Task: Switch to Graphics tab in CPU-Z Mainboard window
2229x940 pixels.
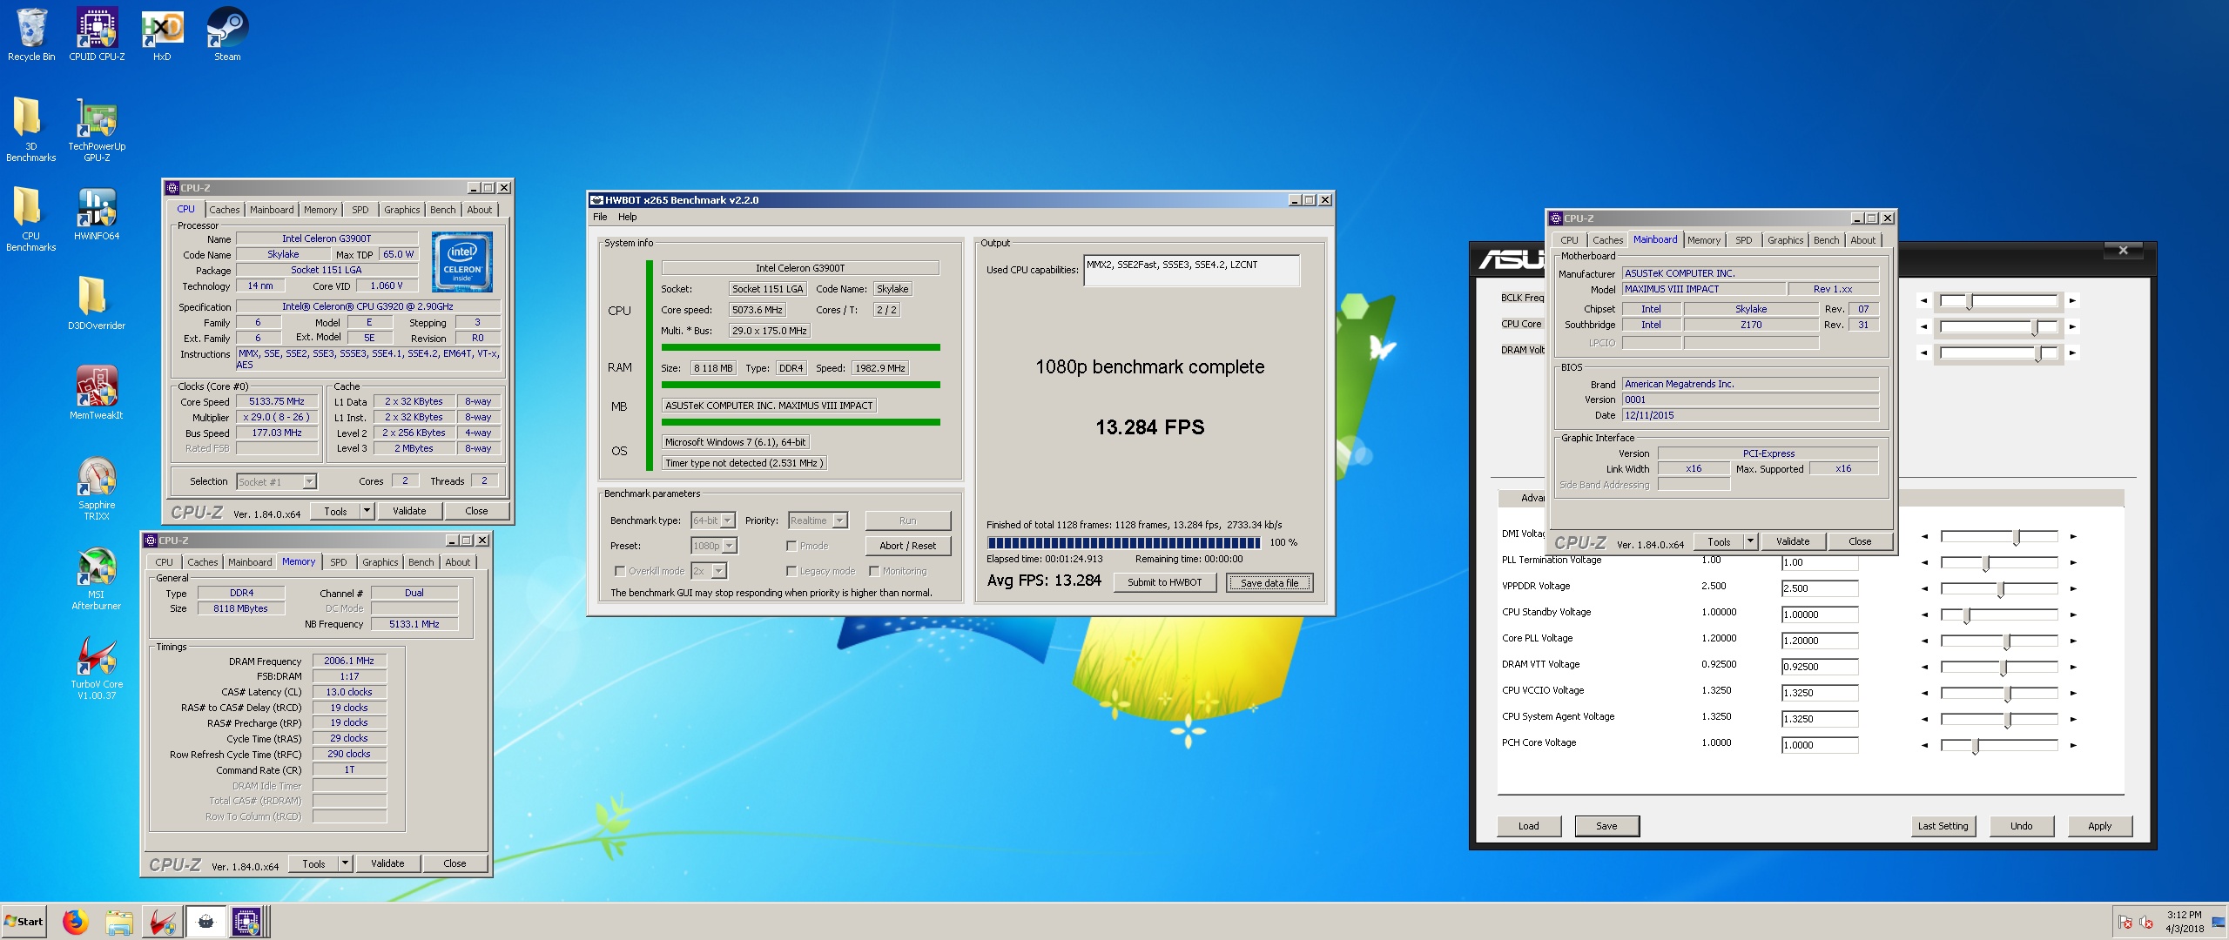Action: click(x=1786, y=240)
